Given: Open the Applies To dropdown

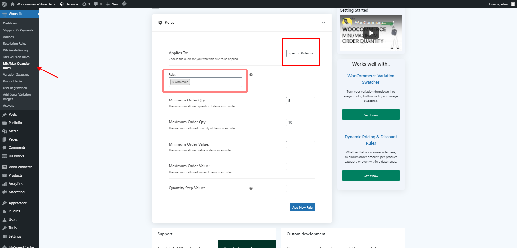Looking at the screenshot, I should 301,53.
